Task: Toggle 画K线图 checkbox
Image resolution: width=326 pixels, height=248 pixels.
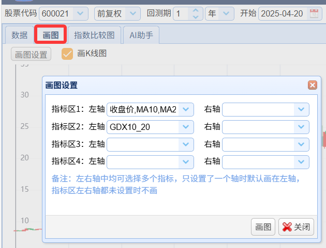Action: (67, 54)
